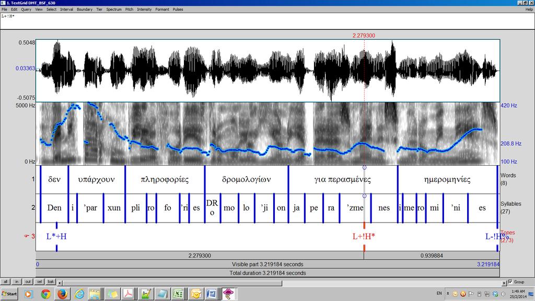Select the syllable interval 'pli'

(x=136, y=208)
